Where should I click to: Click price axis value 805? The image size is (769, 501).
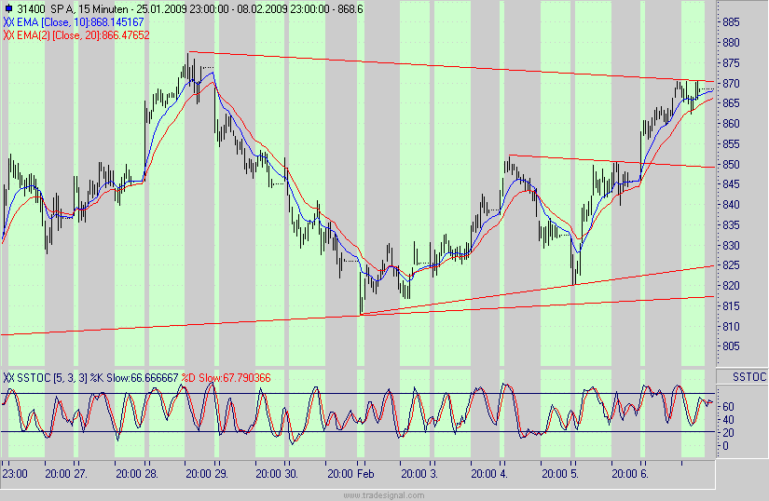(731, 346)
